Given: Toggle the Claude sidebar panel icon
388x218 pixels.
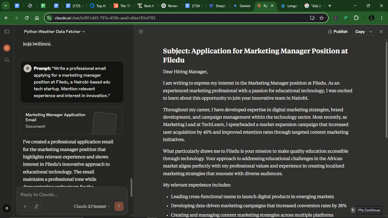Looking at the screenshot, I should [7, 32].
